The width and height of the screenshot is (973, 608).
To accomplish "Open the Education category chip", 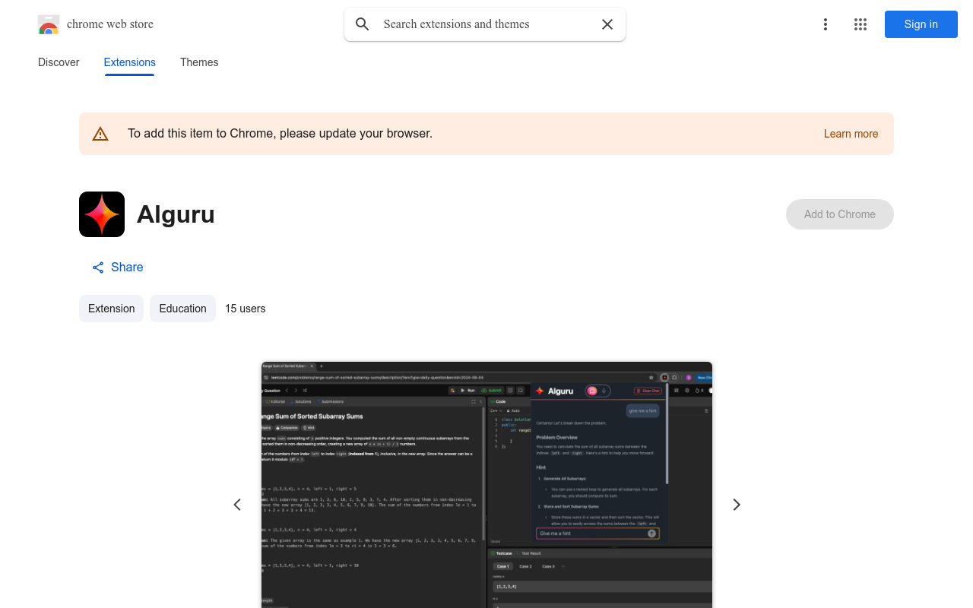I will (182, 309).
